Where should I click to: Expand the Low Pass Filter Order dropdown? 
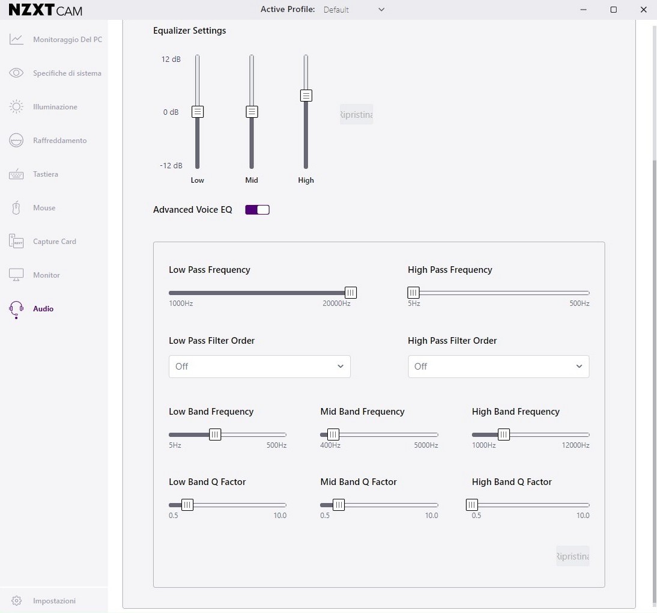point(259,367)
